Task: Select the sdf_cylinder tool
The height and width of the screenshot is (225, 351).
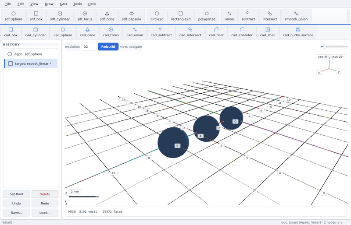Action: [x=60, y=16]
